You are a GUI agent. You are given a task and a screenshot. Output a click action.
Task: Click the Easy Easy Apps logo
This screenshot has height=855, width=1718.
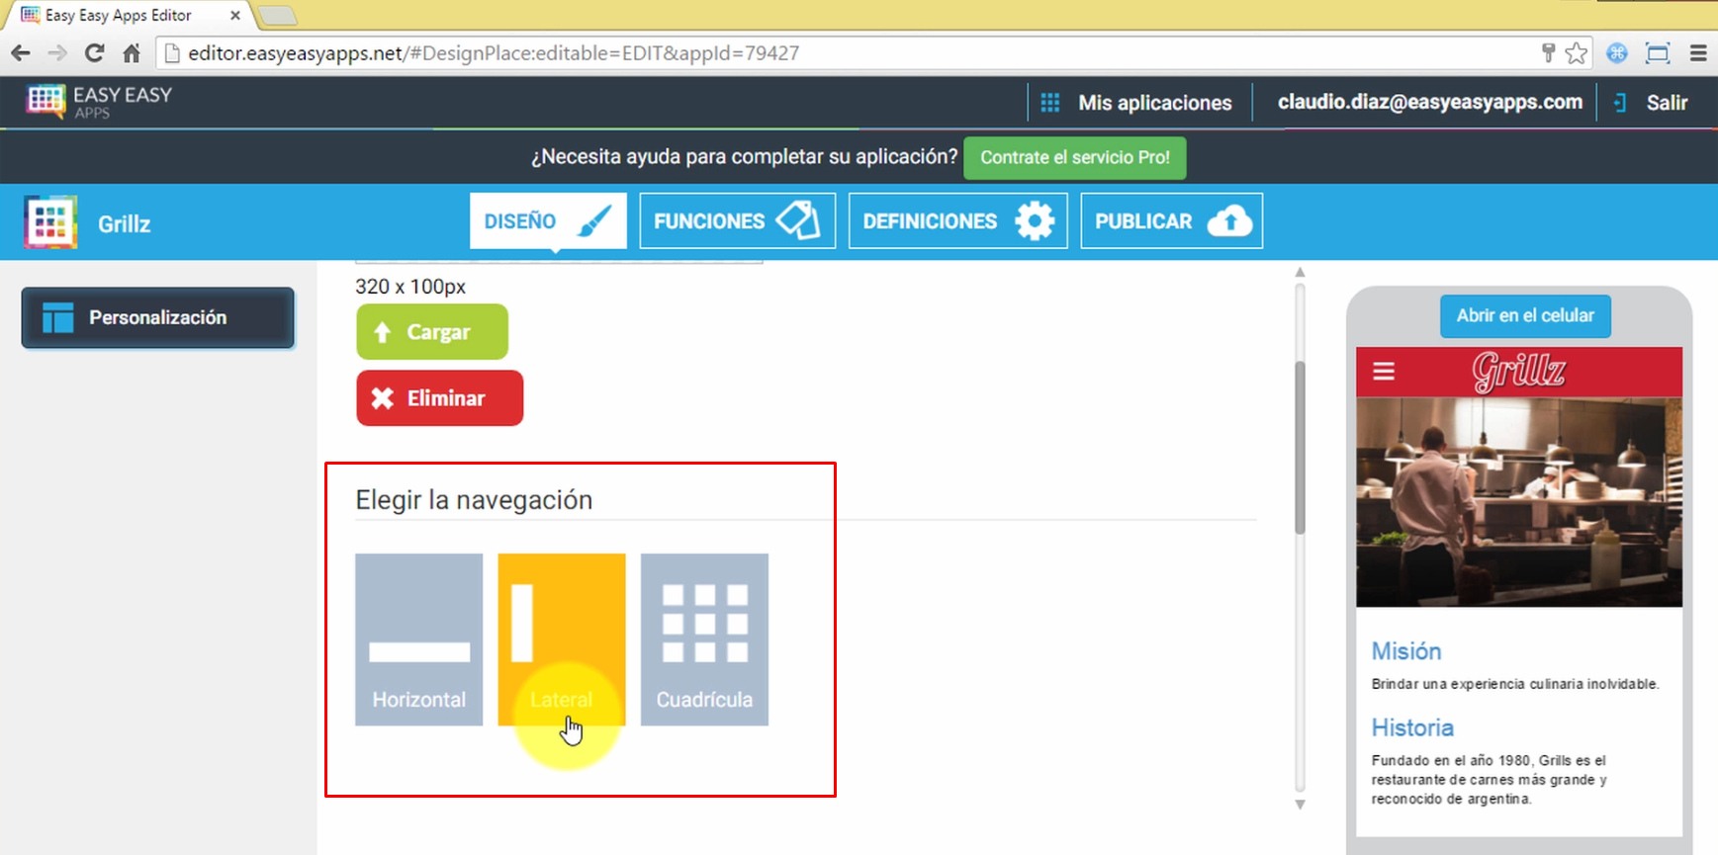[x=99, y=102]
